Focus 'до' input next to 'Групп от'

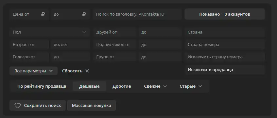(160, 57)
